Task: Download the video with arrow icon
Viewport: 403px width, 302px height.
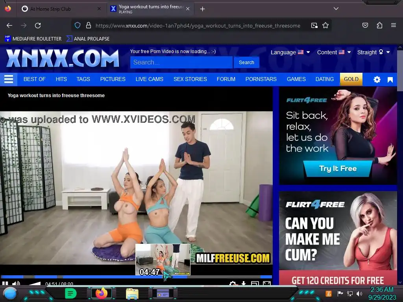Action: point(243,283)
